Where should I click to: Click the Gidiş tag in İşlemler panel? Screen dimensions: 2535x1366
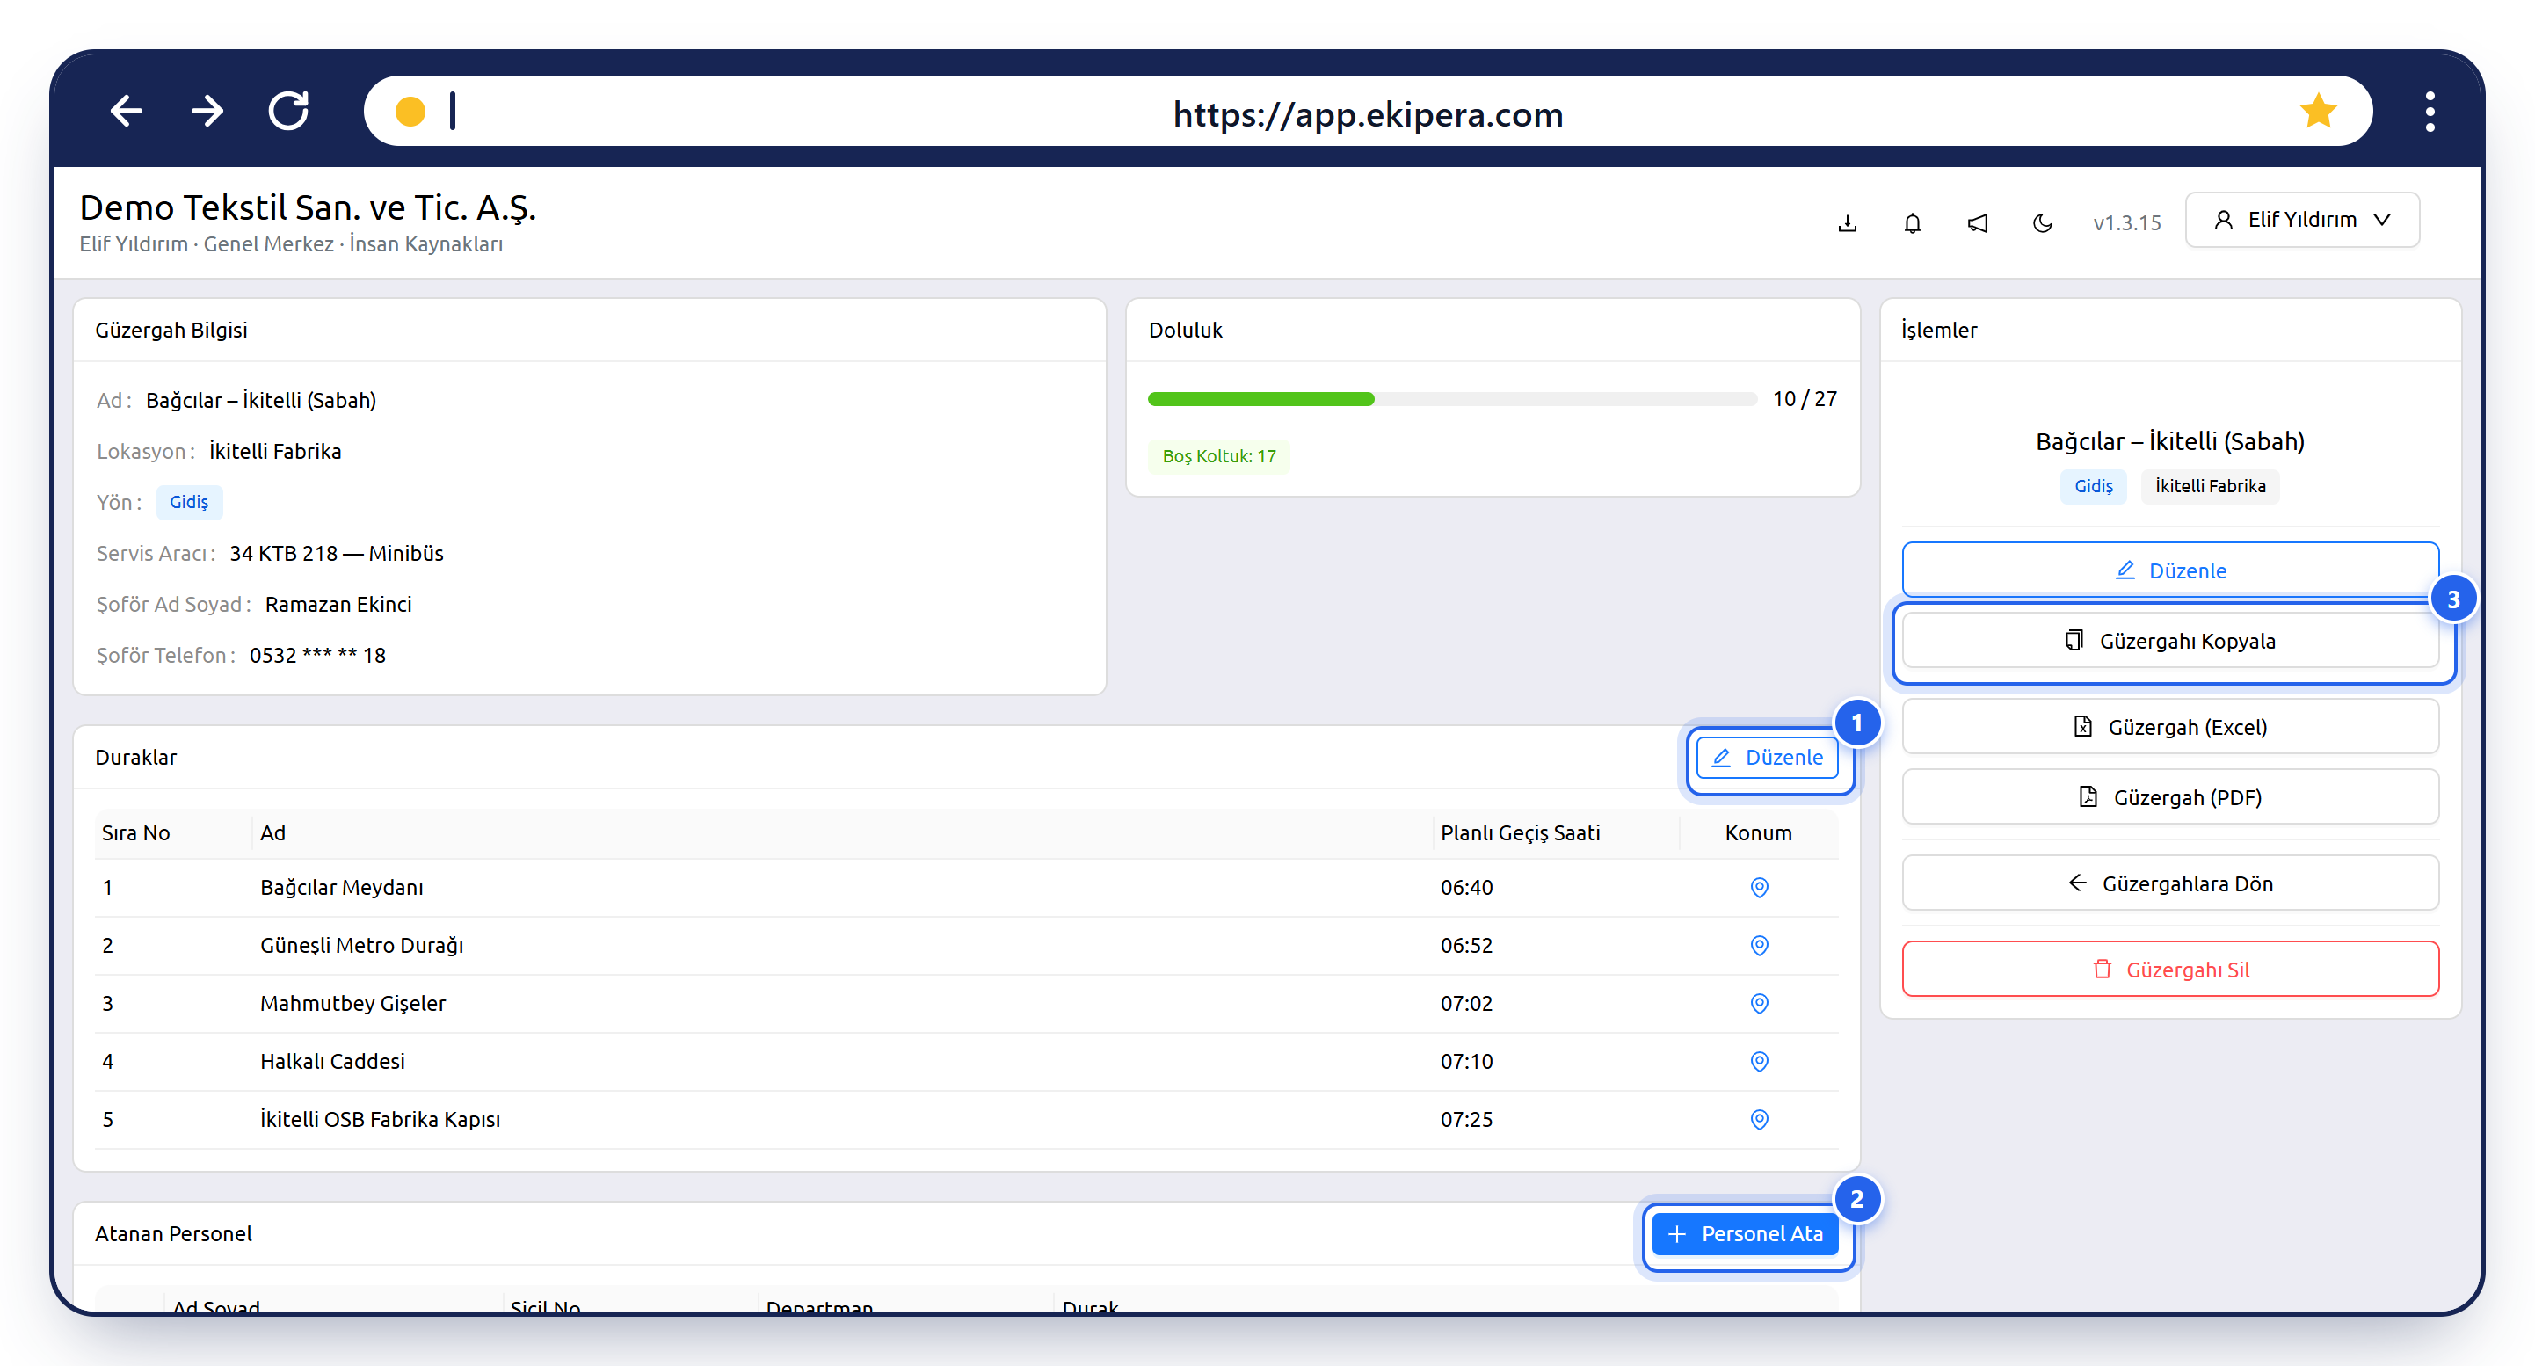(2093, 486)
